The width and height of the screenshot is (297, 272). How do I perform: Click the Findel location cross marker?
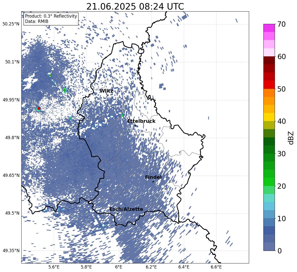pos(153,181)
